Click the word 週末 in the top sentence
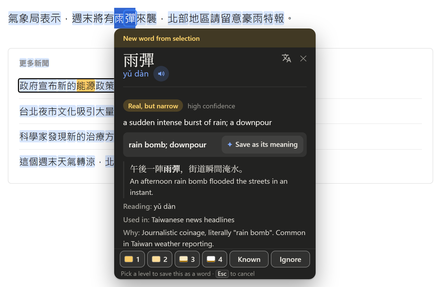The image size is (441, 287). [x=82, y=18]
